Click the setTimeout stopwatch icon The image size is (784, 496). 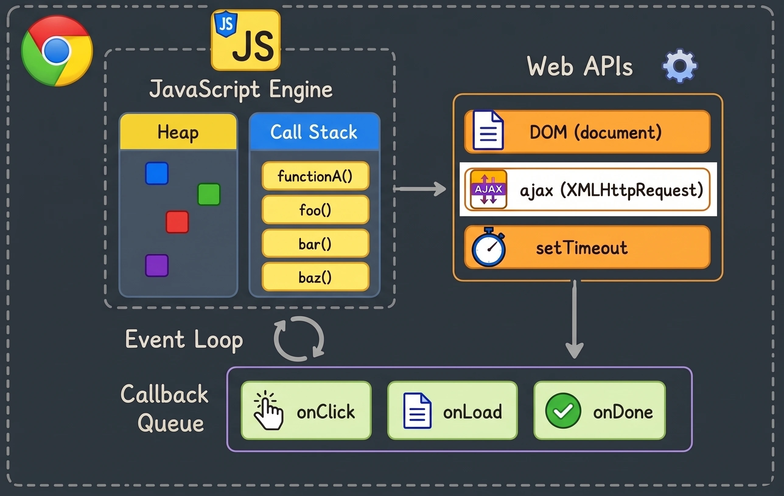[489, 247]
